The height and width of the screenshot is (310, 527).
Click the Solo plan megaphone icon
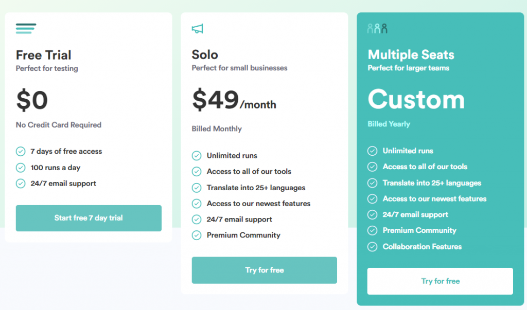point(197,29)
